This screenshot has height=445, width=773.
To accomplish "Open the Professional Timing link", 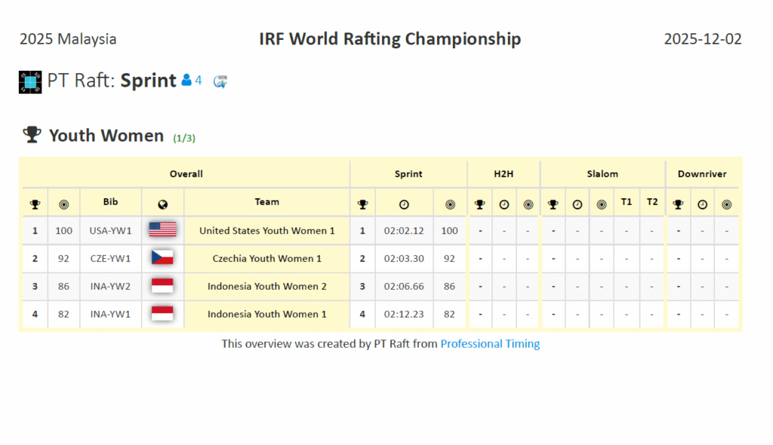I will click(490, 344).
